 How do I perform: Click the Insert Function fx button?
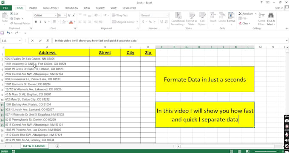point(48,41)
